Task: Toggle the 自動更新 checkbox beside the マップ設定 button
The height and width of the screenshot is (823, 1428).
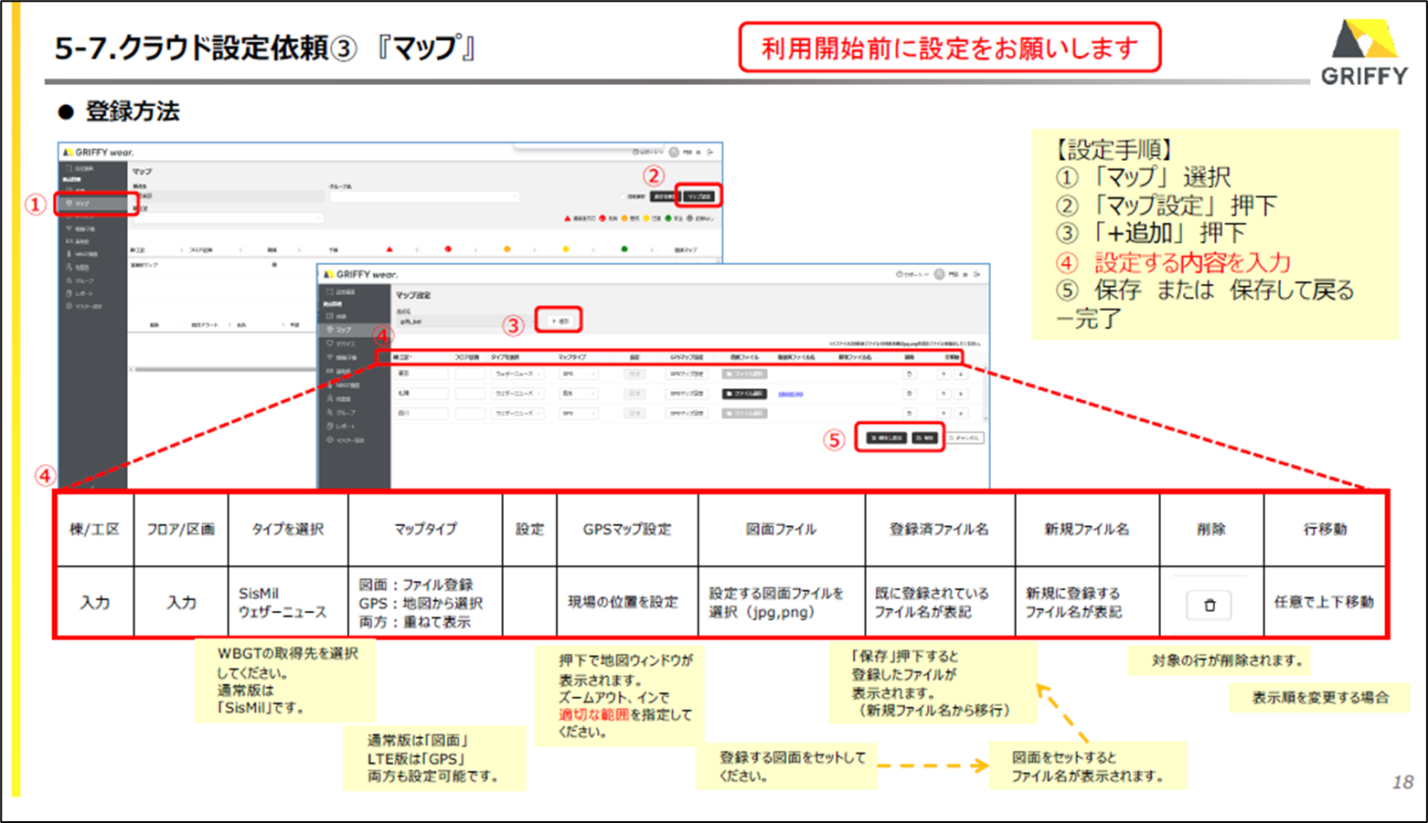Action: pos(623,196)
